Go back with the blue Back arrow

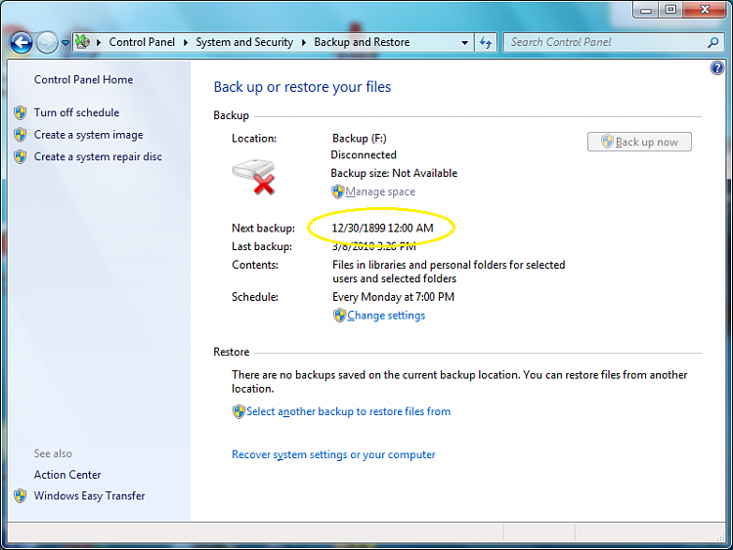(22, 43)
